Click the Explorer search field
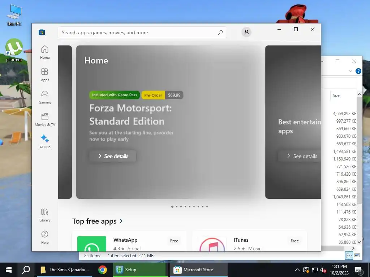This screenshot has width=370, height=277. pyautogui.click(x=340, y=83)
